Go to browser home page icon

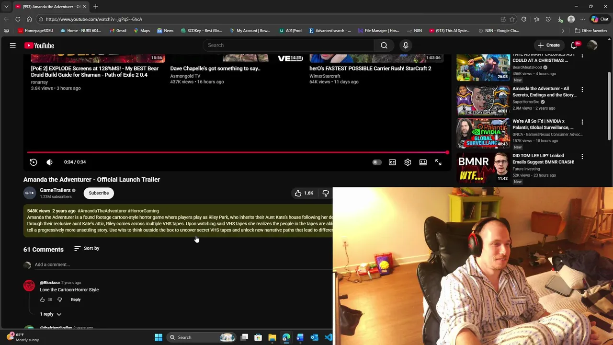point(29,19)
